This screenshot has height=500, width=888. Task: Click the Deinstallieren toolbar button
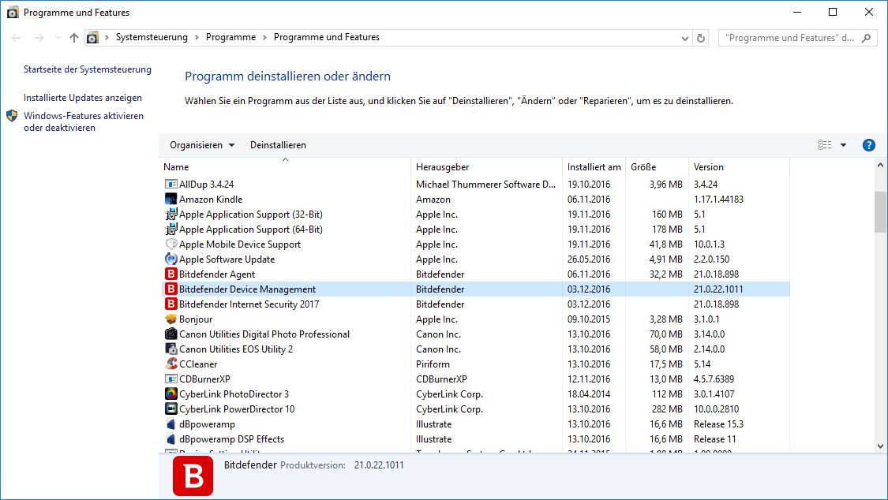pyautogui.click(x=278, y=145)
